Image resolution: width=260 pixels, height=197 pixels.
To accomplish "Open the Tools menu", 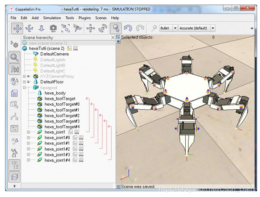I will [70, 18].
